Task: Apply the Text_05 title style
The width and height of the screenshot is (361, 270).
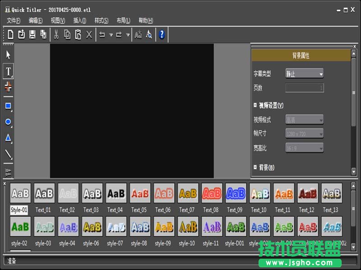Action: 139,193
